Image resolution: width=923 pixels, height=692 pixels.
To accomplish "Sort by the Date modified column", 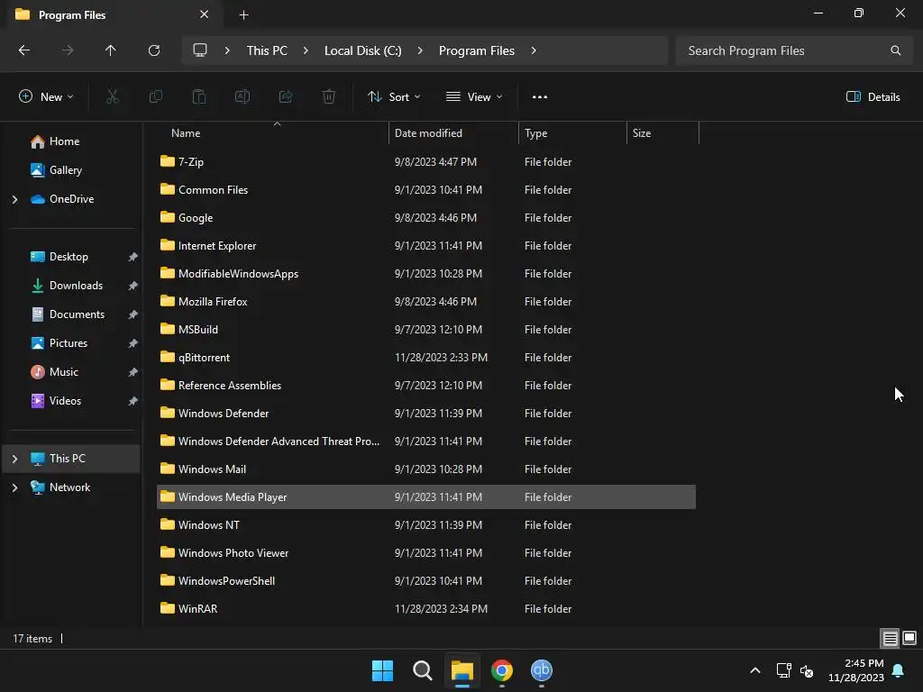I will [453, 133].
